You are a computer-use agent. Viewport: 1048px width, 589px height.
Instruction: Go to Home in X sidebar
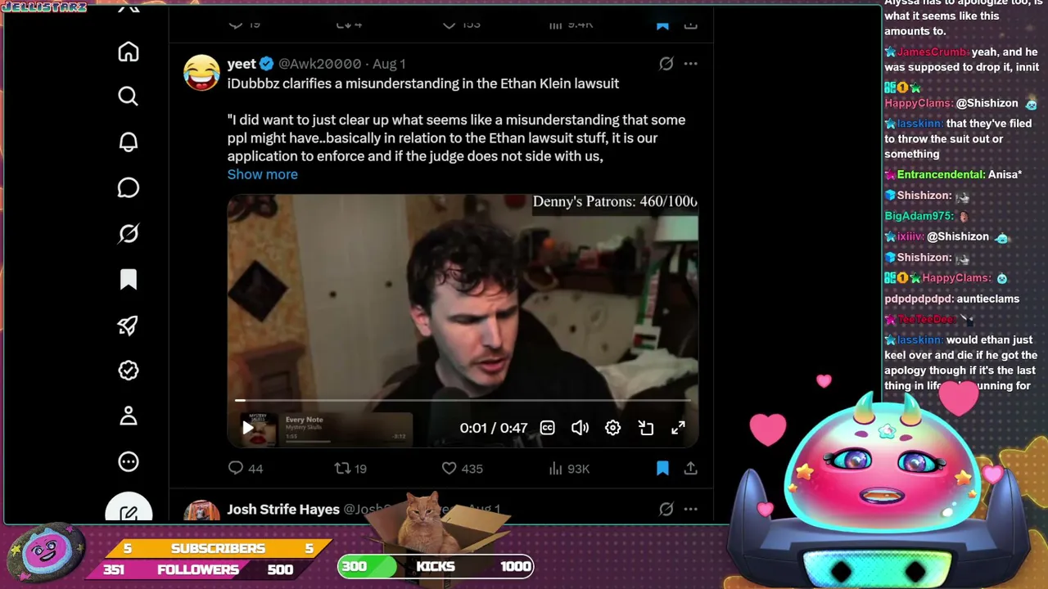coord(129,52)
